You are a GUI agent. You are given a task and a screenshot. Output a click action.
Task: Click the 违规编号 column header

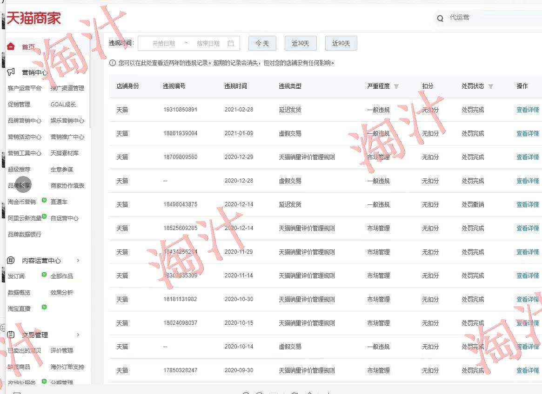[174, 86]
